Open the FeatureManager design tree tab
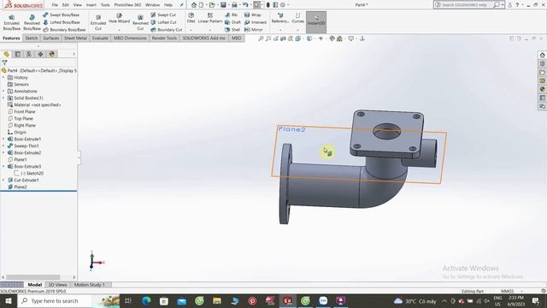Viewport: 547px width, 308px height. 6,54
